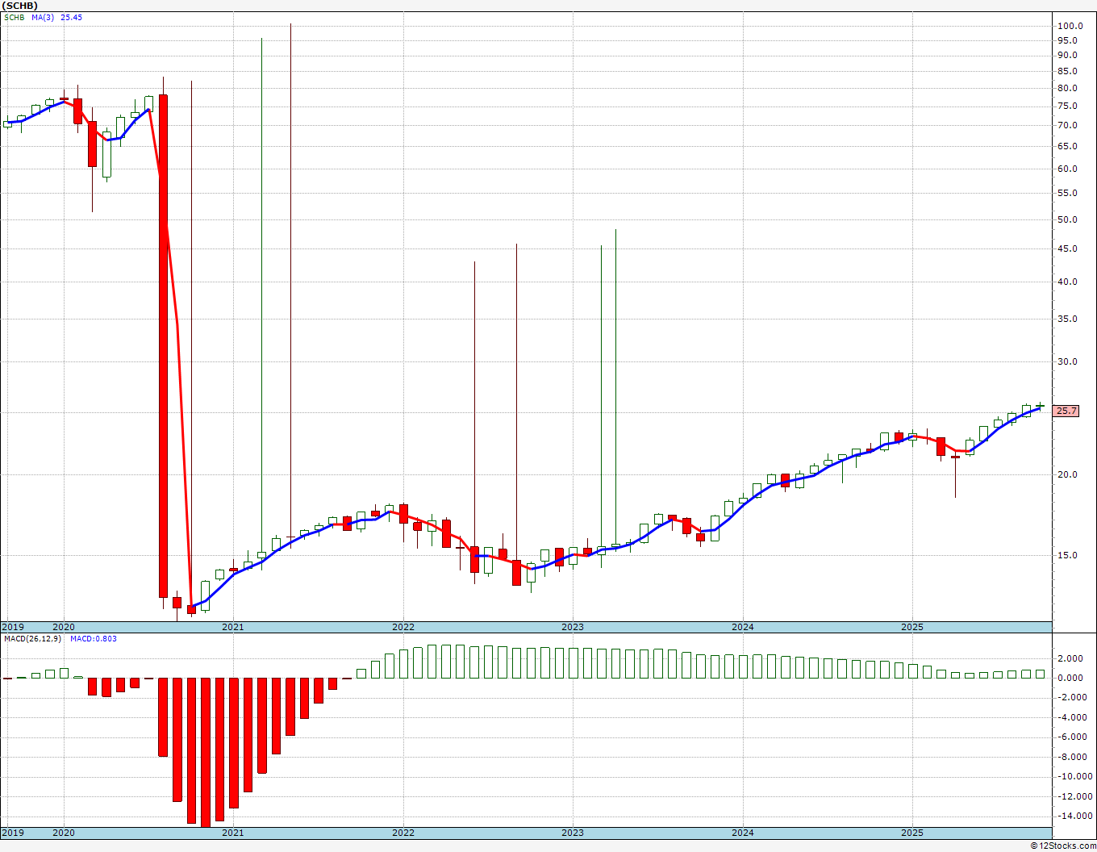Click the 35.0 price axis label
The width and height of the screenshot is (1097, 852).
click(1068, 319)
